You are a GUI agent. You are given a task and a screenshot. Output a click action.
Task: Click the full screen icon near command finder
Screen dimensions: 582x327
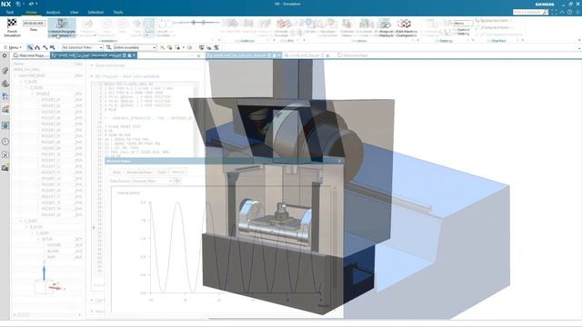(554, 12)
